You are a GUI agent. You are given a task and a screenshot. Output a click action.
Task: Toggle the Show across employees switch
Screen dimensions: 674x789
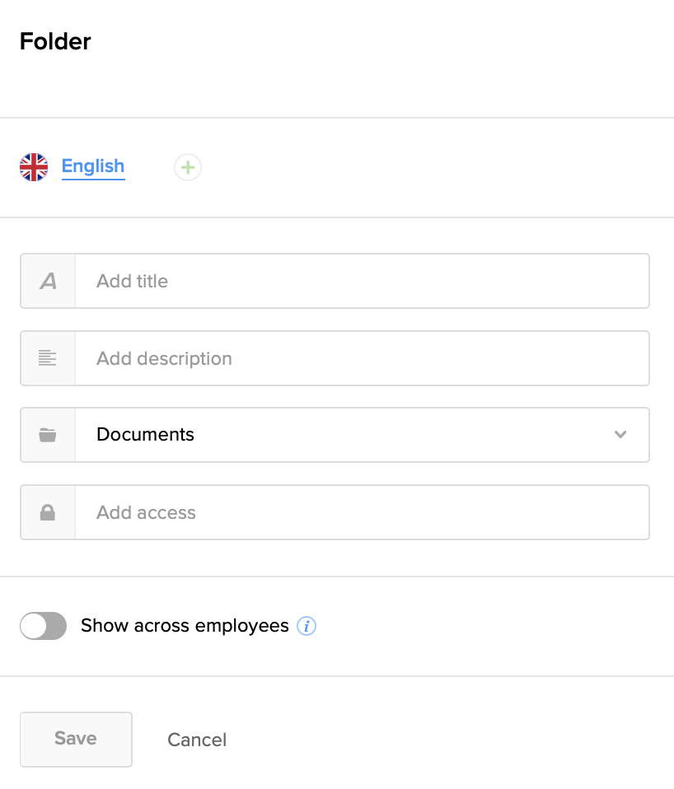coord(43,626)
